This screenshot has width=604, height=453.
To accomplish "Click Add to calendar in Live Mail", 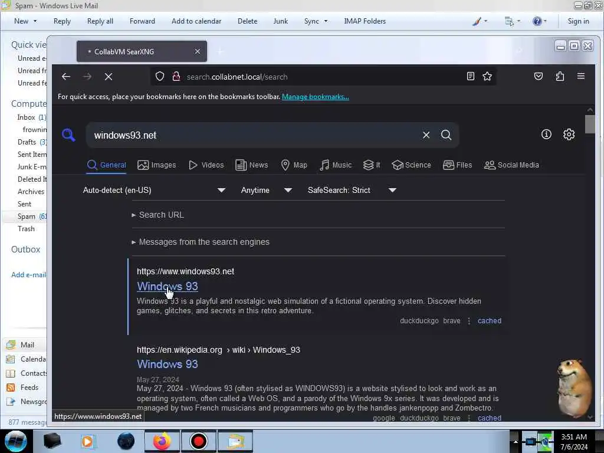I will (x=196, y=21).
